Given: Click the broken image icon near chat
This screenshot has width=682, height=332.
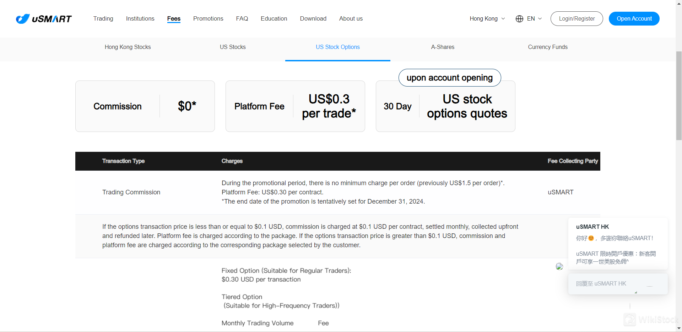Looking at the screenshot, I should (559, 266).
